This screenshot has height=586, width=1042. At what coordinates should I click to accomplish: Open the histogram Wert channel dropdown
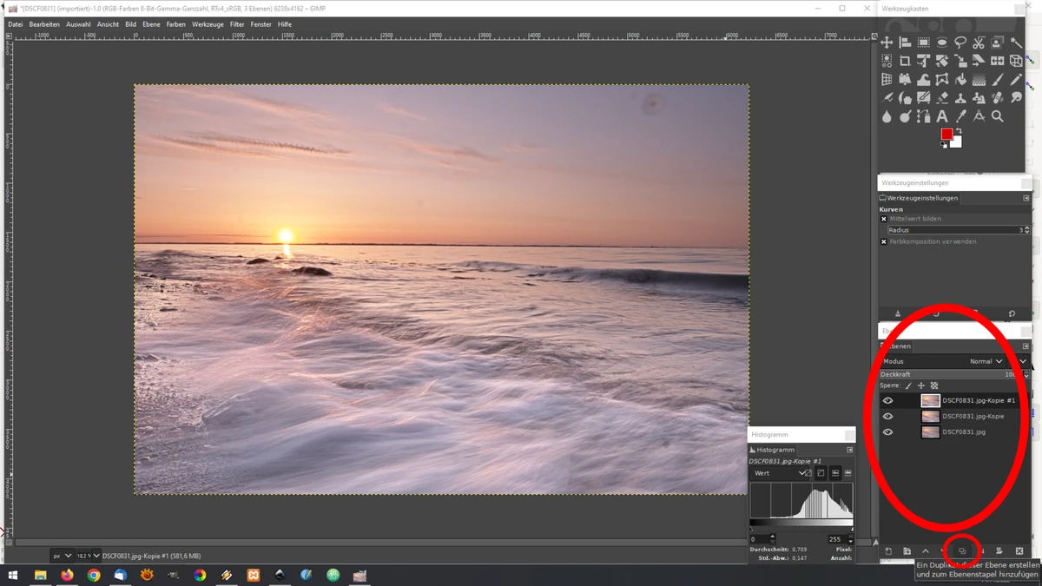[779, 473]
